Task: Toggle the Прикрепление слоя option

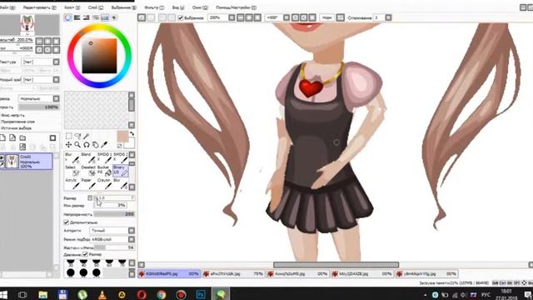Action: [x=17, y=122]
